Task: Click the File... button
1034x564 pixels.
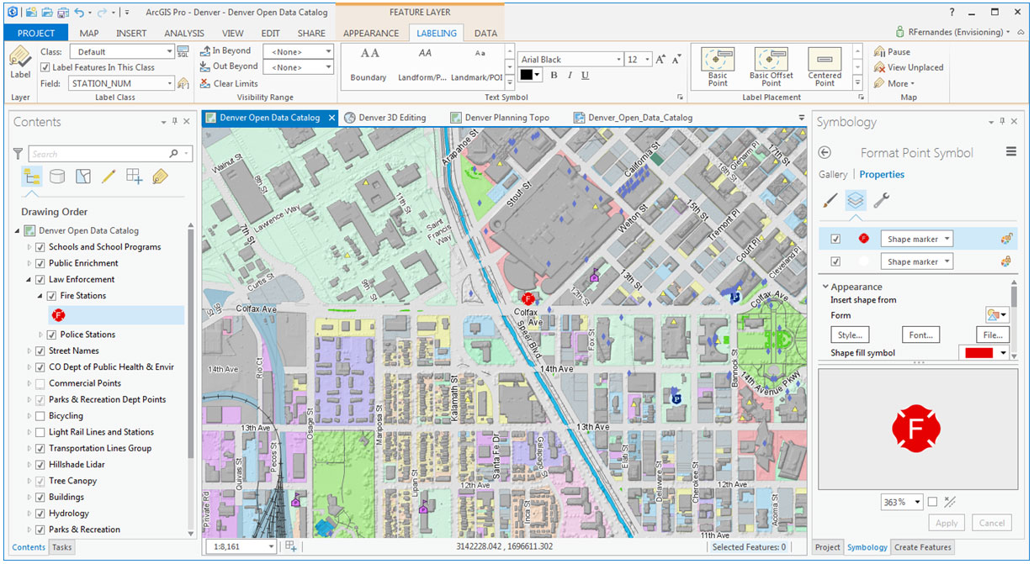Action: point(992,335)
